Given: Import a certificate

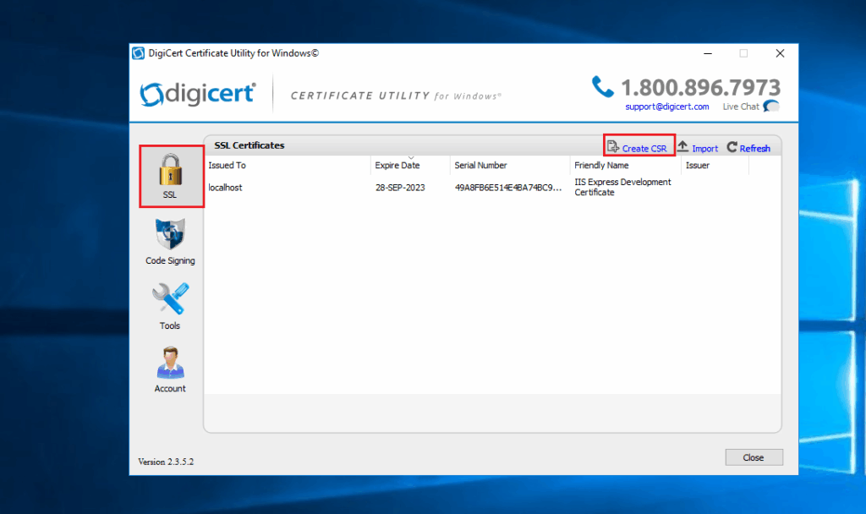Looking at the screenshot, I should coord(704,149).
